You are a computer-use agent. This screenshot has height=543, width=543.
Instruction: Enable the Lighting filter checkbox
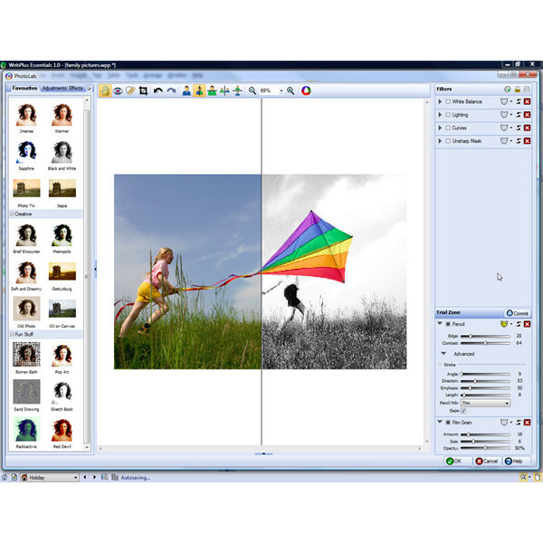tap(448, 115)
